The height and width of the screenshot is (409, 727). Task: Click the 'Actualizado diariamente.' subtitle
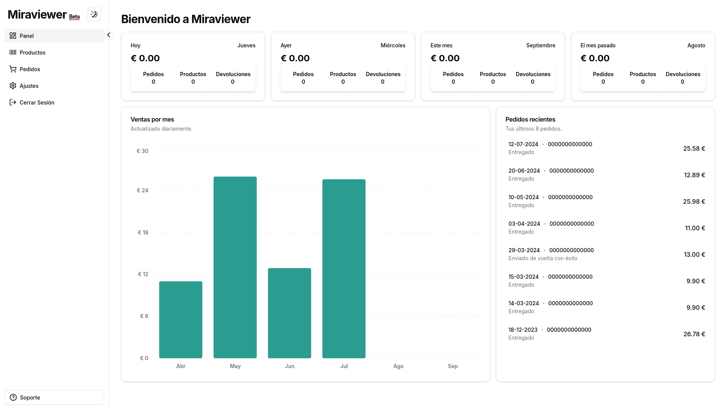tap(161, 129)
